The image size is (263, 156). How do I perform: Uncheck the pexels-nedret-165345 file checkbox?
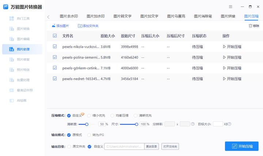coord(55,79)
